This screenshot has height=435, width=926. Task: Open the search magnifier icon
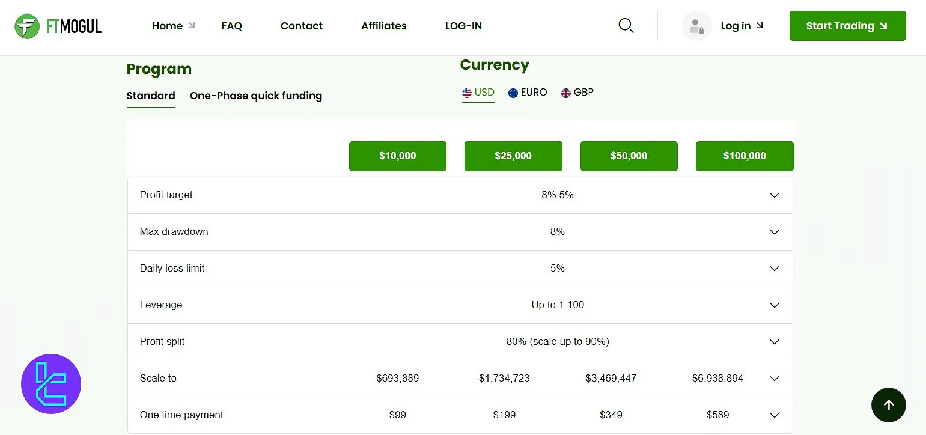(x=626, y=26)
